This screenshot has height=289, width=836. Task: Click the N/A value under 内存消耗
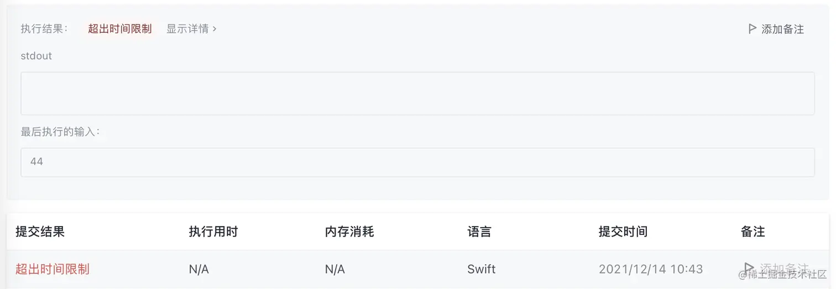[x=335, y=269]
